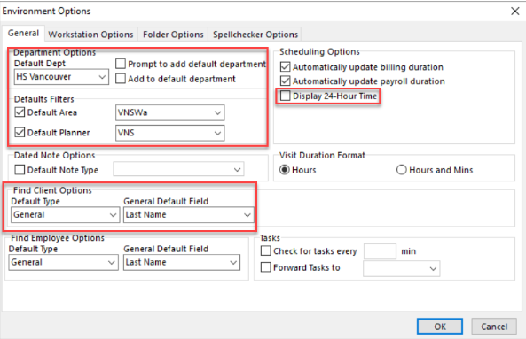Open the Default Planner dropdown showing VNS
This screenshot has width=526, height=339.
[169, 133]
